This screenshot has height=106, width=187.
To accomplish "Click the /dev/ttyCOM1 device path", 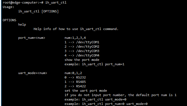I will pyautogui.click(x=88, y=42).
